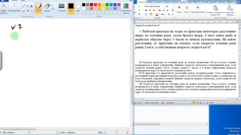Toggle Underline formatting in Word
Viewport: 241px width, 135px height.
click(154, 10)
